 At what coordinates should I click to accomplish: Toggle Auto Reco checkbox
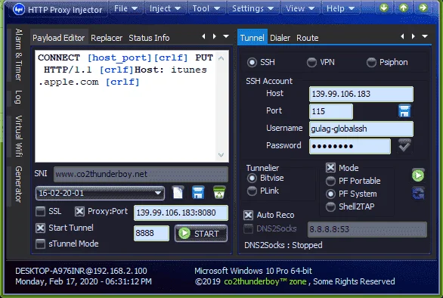tap(249, 215)
